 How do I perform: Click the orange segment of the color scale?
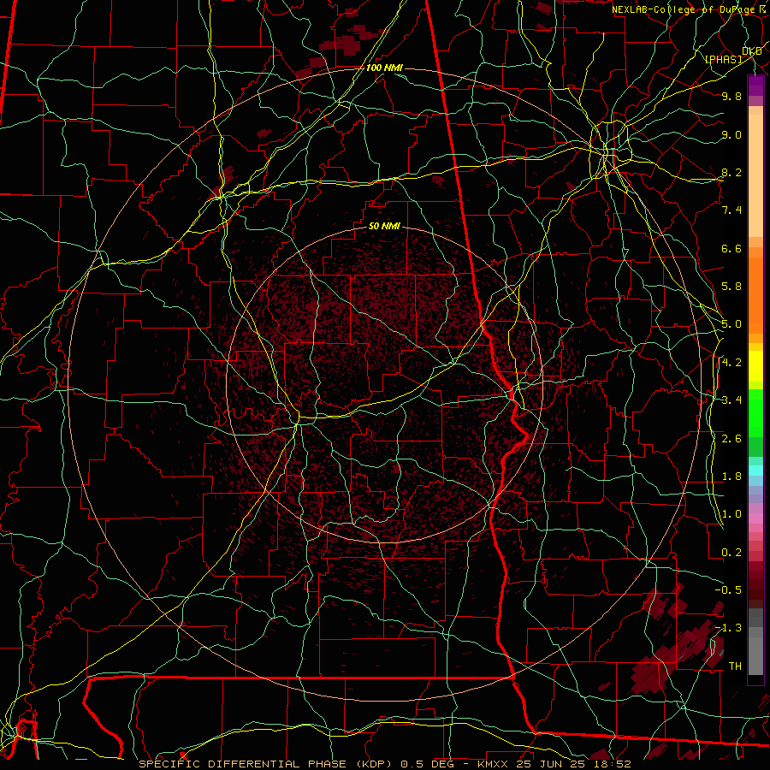point(755,294)
